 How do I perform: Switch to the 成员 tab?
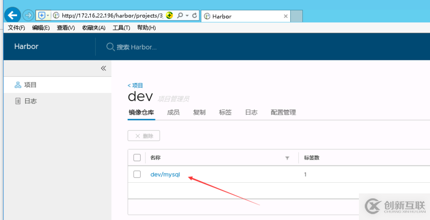(x=173, y=113)
